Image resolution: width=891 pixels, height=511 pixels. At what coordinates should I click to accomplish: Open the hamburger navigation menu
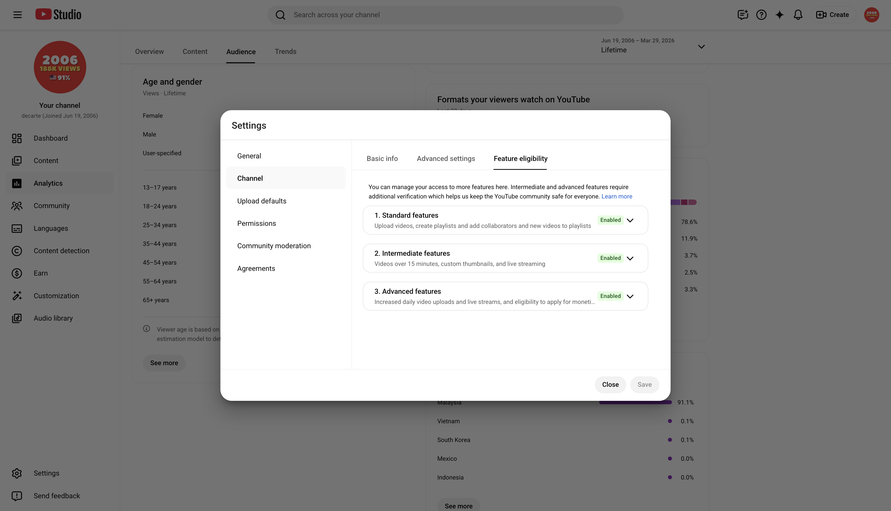point(17,15)
